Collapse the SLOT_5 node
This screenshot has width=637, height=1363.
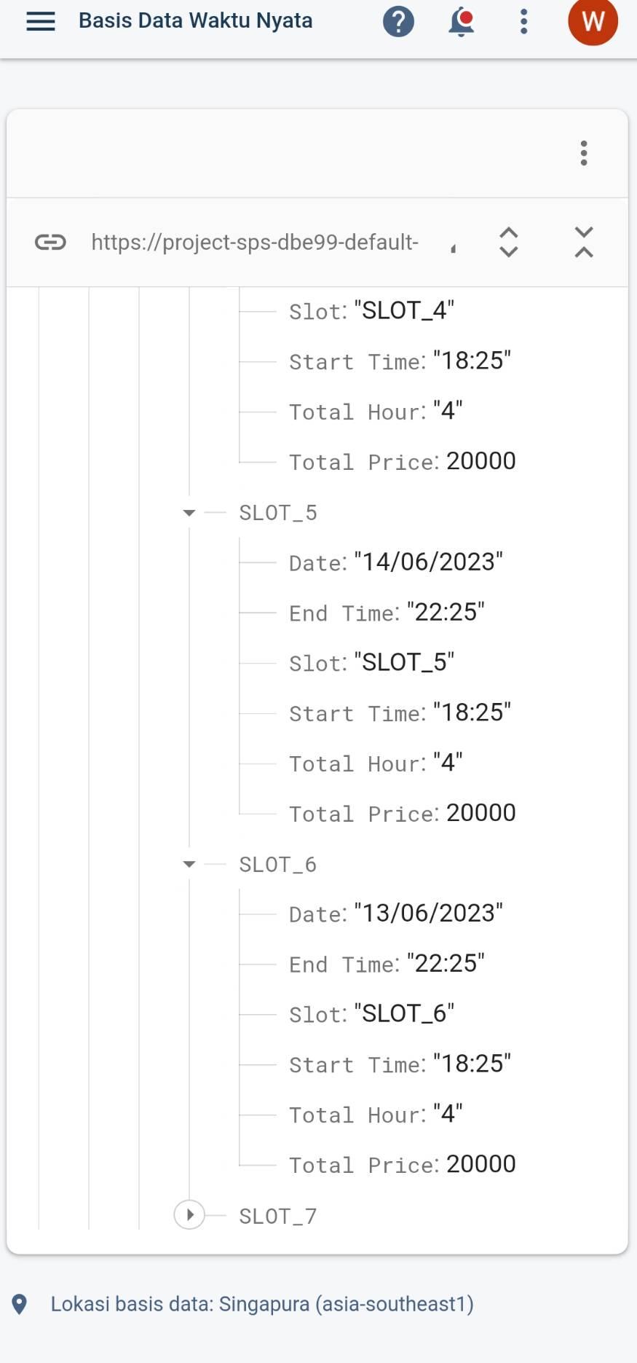click(x=189, y=513)
